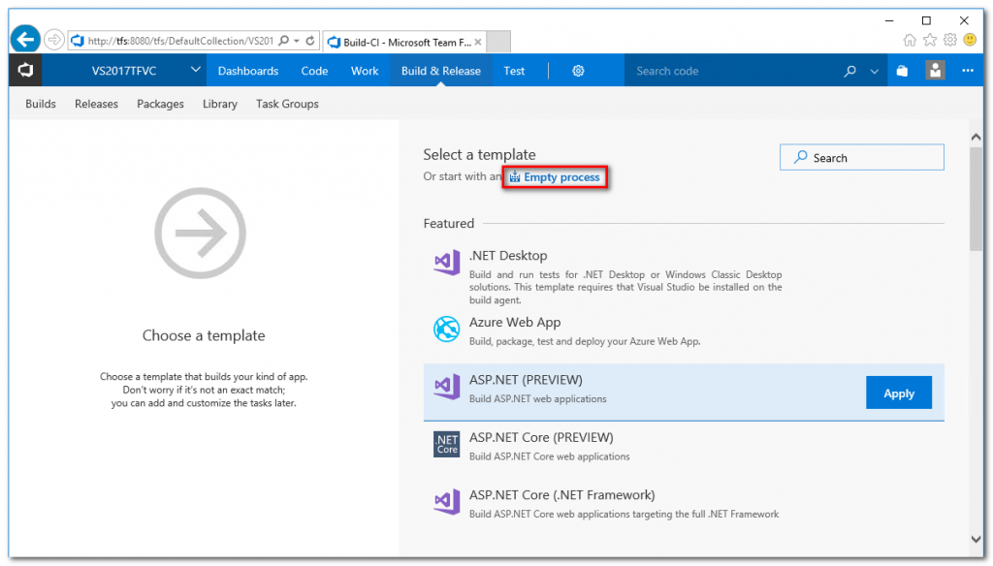Open the user profile avatar menu
Viewport: 993px width, 566px height.
(x=936, y=71)
